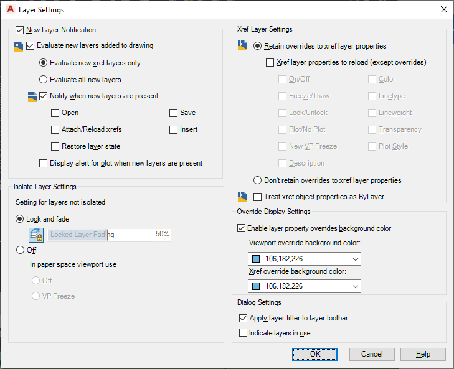Adjust the Locked Layer Fading slider

(106, 235)
